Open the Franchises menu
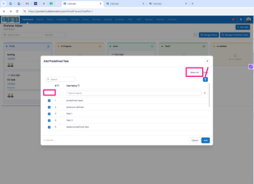Viewport: 254px width, 184px height. point(62,19)
